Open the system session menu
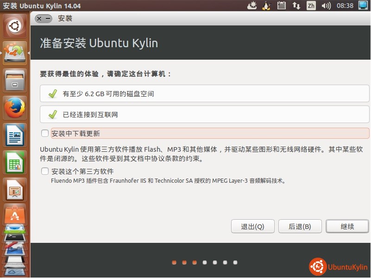Viewport: 371px width, 278px height. (x=363, y=6)
